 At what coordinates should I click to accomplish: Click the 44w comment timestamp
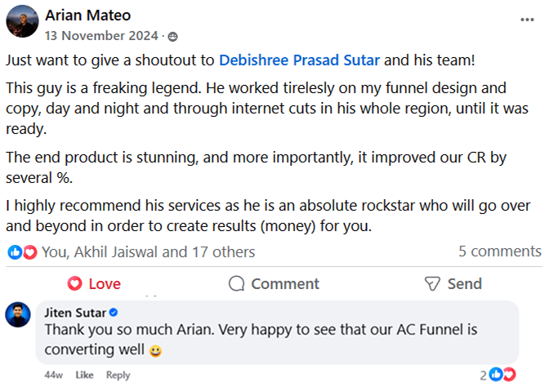[x=54, y=375]
